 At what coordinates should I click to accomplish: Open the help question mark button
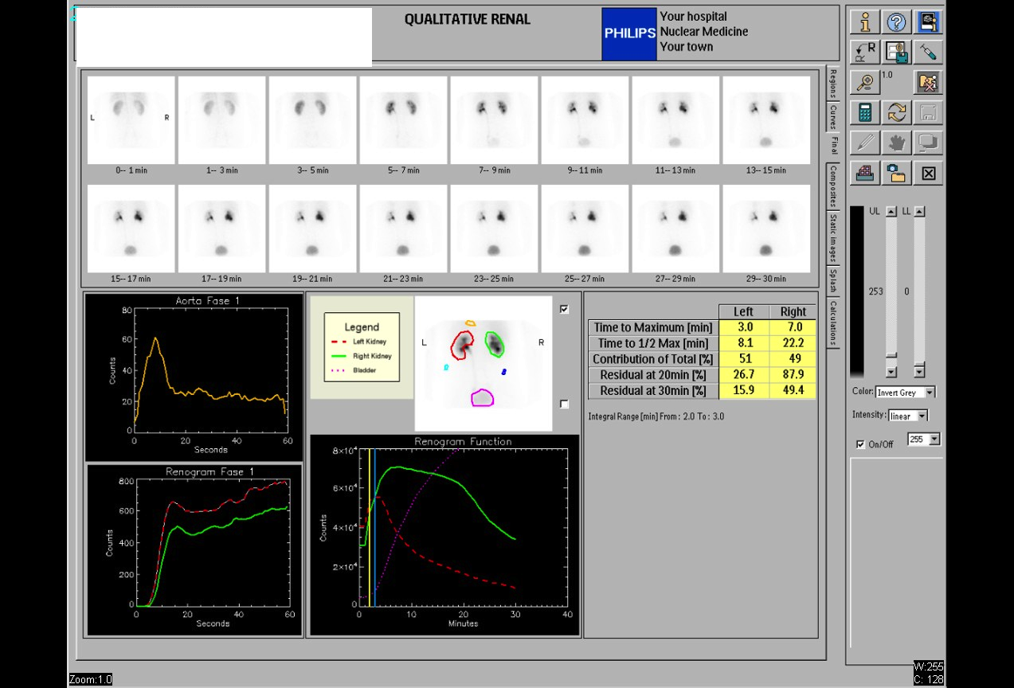[x=897, y=21]
